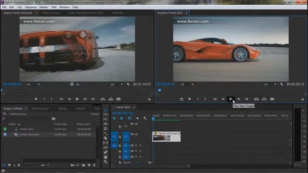Toggle V2 track output eye
The height and width of the screenshot is (173, 308).
pos(136,124)
